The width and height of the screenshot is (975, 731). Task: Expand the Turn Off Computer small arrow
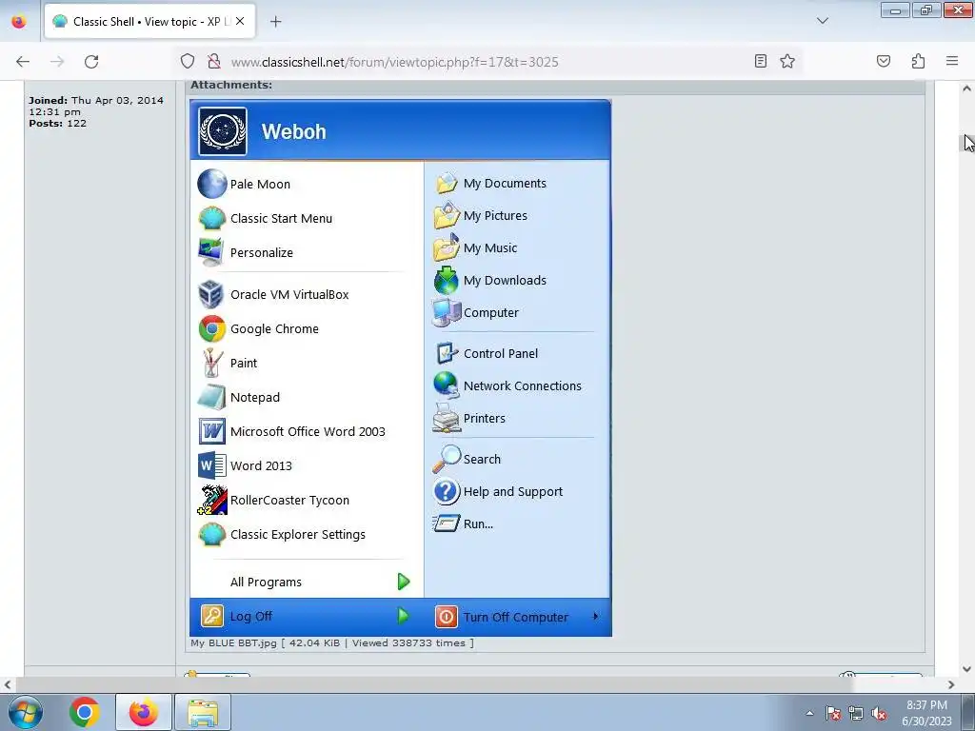click(x=596, y=616)
